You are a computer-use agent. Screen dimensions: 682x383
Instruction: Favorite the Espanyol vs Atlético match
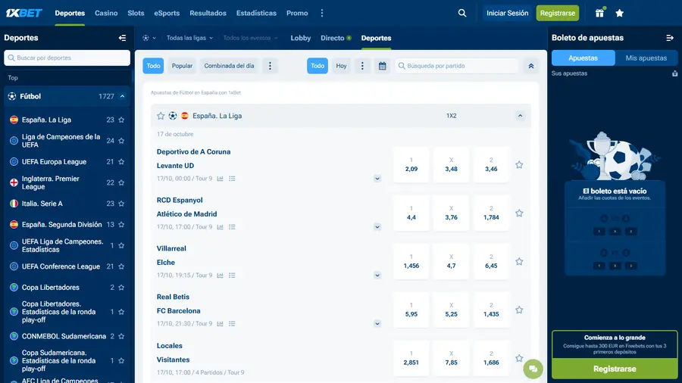[x=519, y=213]
